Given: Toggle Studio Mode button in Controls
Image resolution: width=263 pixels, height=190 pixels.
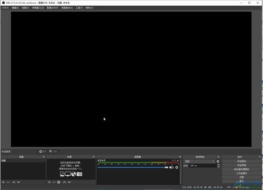Looking at the screenshot, I should (x=241, y=173).
